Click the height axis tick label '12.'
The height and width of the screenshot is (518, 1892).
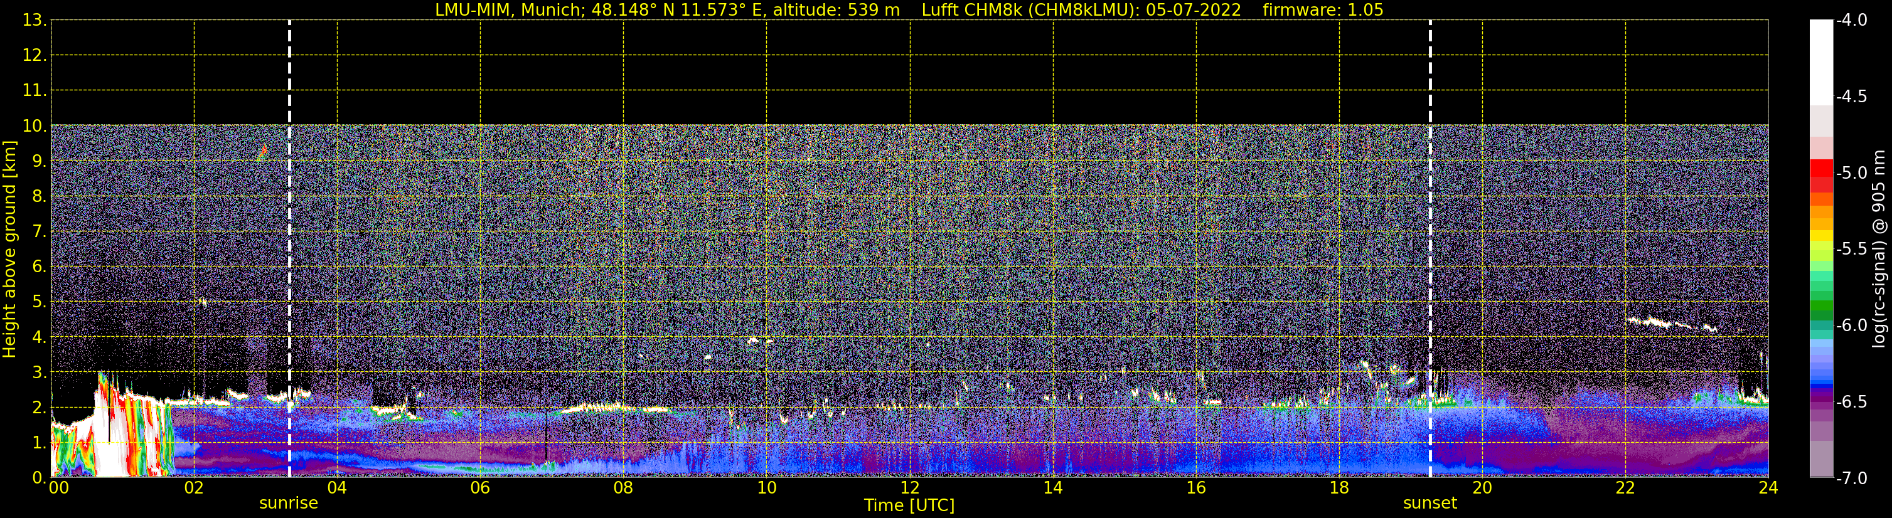(35, 56)
